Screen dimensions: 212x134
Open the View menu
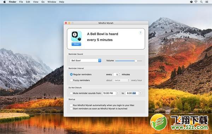[36, 2]
